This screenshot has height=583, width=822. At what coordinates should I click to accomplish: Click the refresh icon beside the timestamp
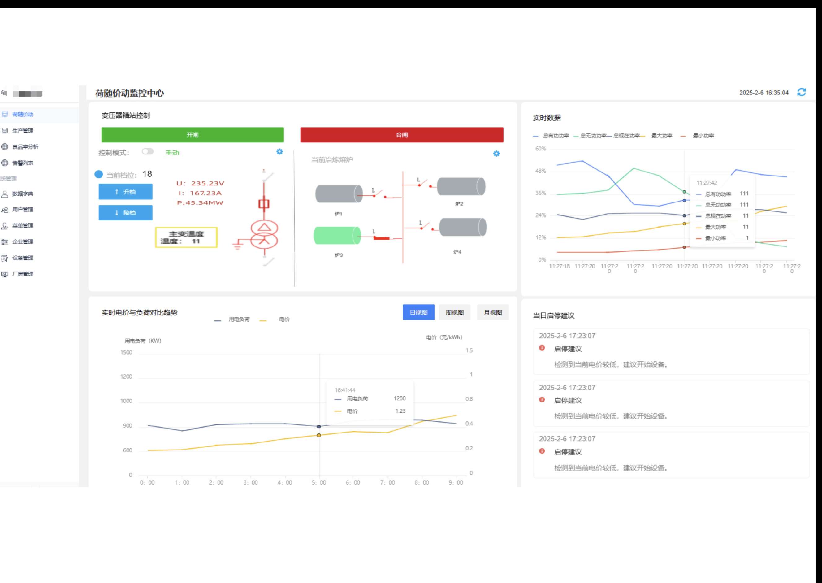click(802, 92)
